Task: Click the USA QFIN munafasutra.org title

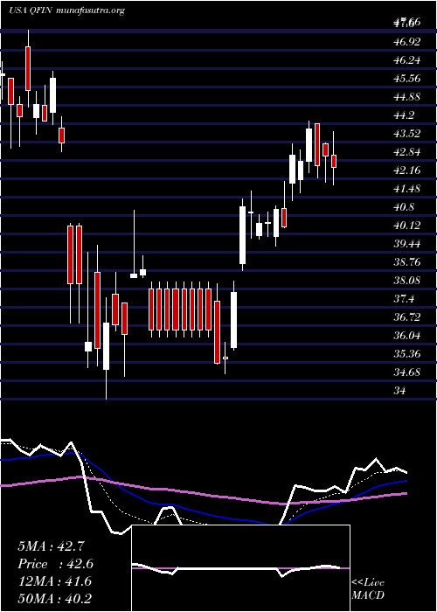Action: (x=66, y=10)
